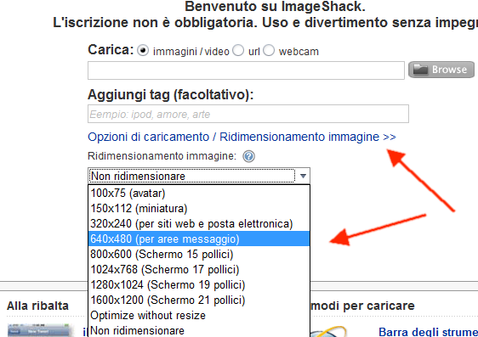Click the help question mark icon
Viewport: 478px width, 337px height.
tap(248, 156)
